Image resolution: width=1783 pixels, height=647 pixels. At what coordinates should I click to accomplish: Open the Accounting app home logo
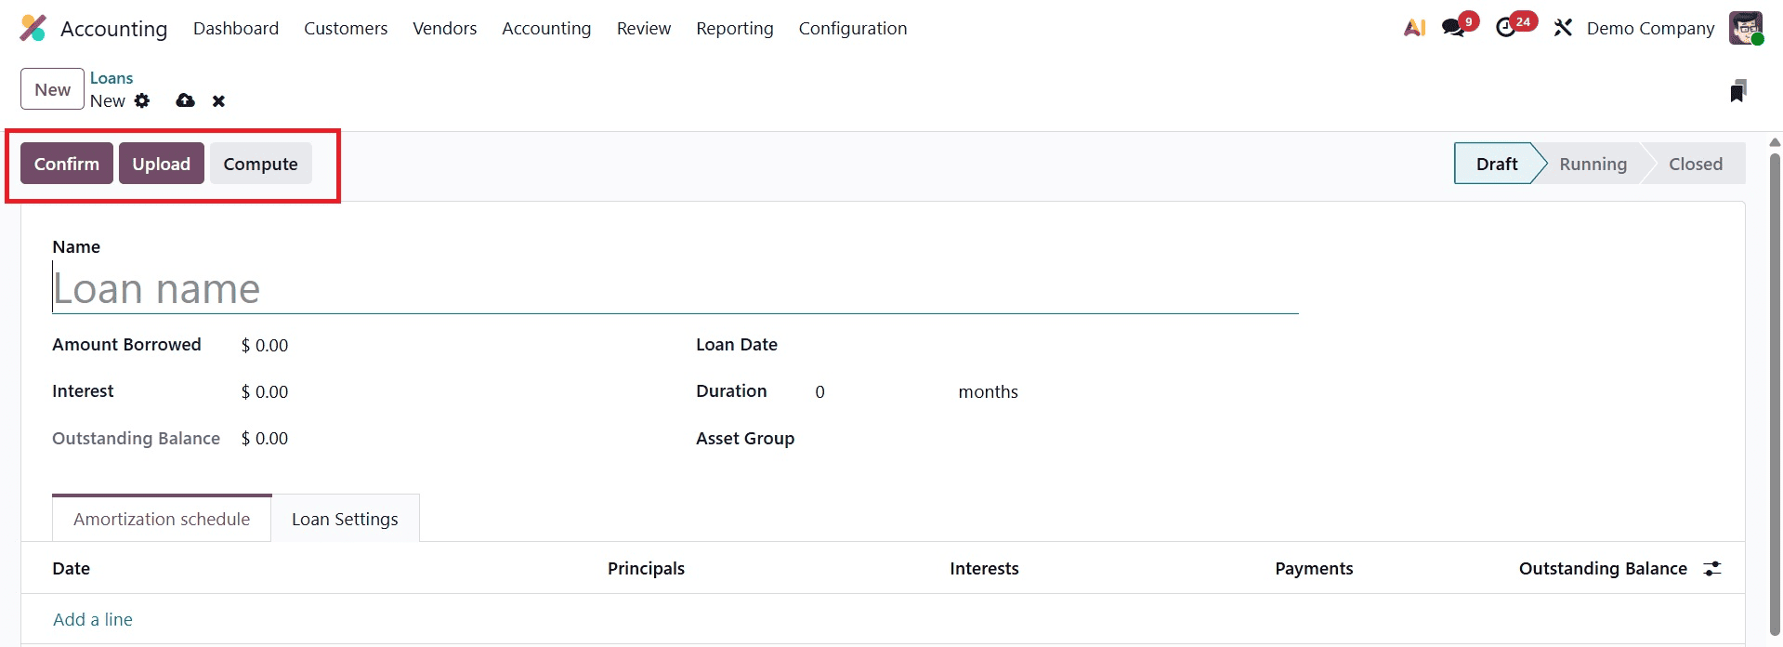(x=33, y=28)
